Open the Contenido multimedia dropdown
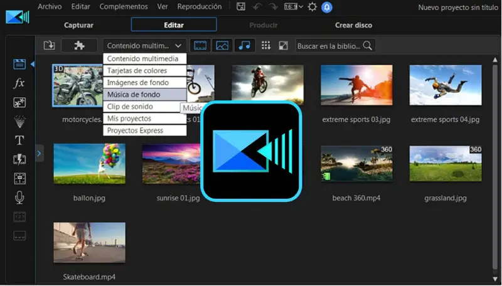Image resolution: width=502 pixels, height=286 pixels. pyautogui.click(x=144, y=45)
